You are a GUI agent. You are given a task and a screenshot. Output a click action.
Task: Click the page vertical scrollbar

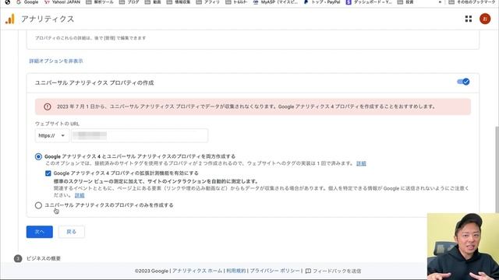tap(497, 170)
